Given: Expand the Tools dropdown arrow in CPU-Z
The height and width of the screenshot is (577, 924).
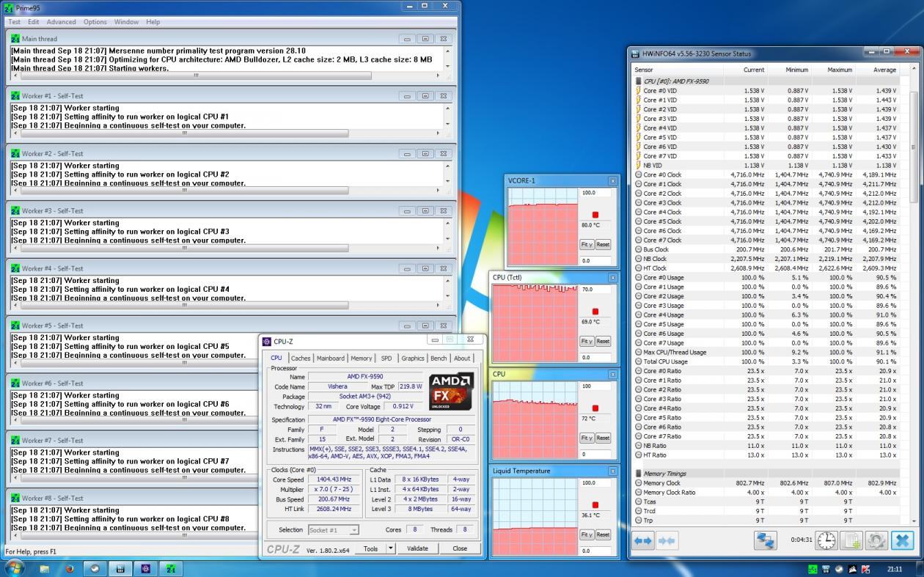Looking at the screenshot, I should point(391,548).
